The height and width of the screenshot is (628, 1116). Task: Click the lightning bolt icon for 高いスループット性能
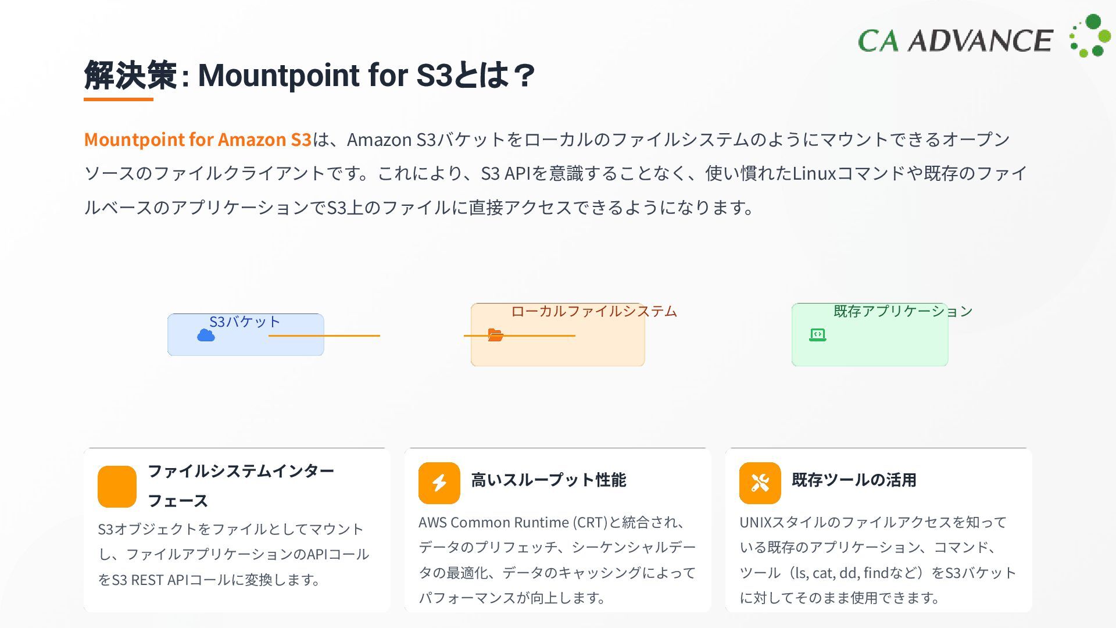(x=439, y=483)
